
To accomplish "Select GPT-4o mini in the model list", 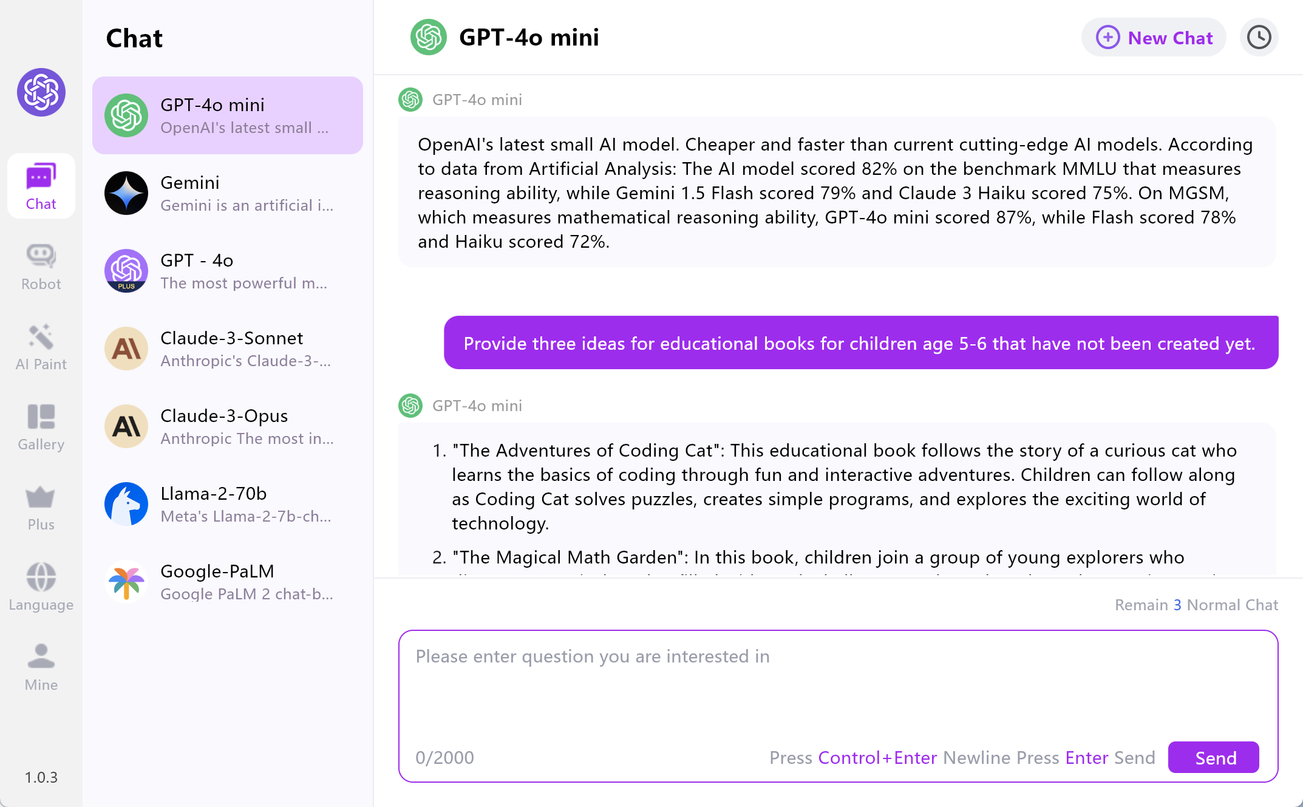I will point(228,115).
